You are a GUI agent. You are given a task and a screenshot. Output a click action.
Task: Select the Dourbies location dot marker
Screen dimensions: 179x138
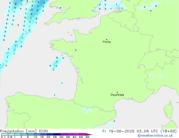(117, 92)
